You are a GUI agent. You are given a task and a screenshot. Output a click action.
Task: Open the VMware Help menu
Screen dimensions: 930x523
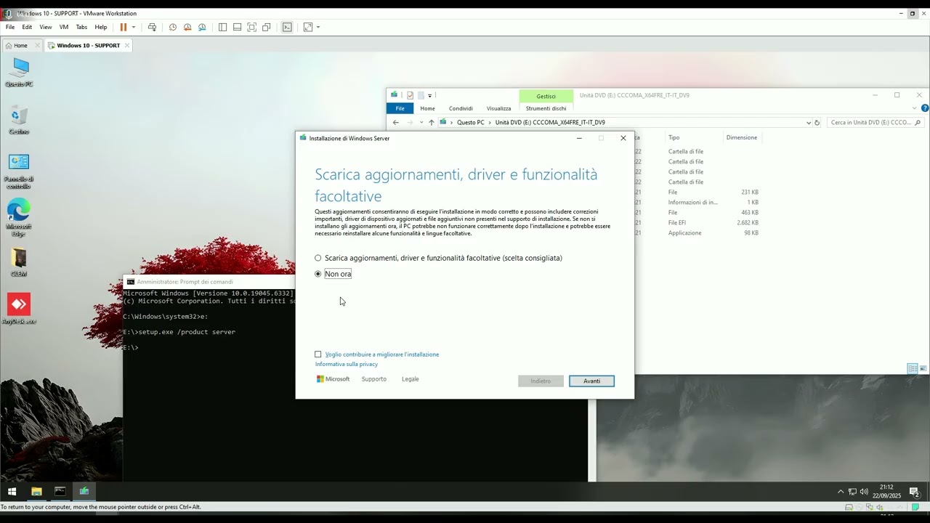[101, 27]
